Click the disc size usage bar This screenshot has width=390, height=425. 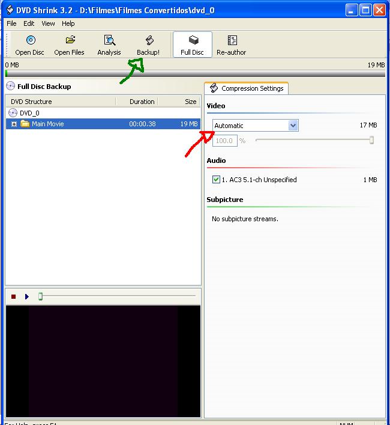(195, 73)
